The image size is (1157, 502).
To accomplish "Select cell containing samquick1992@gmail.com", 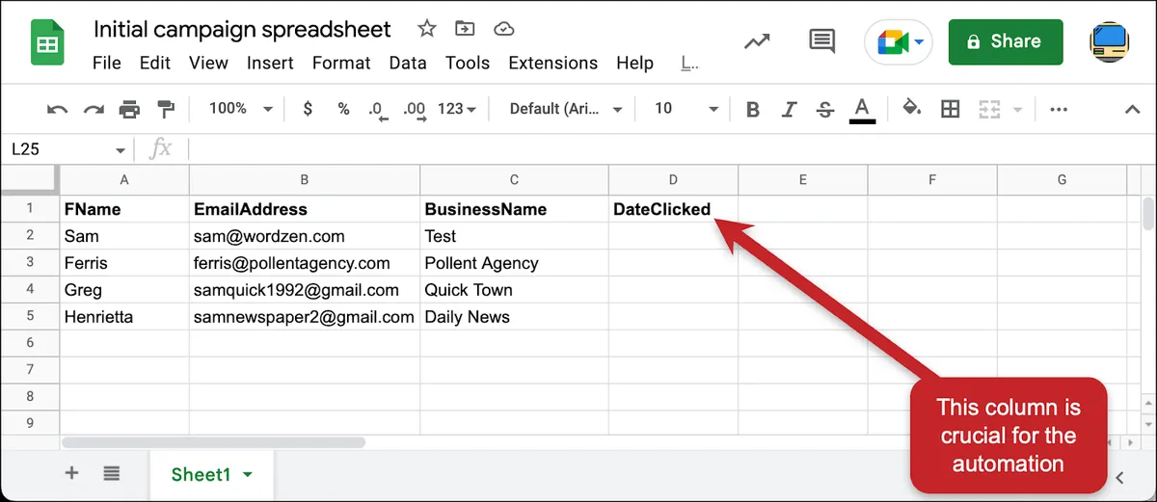I will pos(305,290).
